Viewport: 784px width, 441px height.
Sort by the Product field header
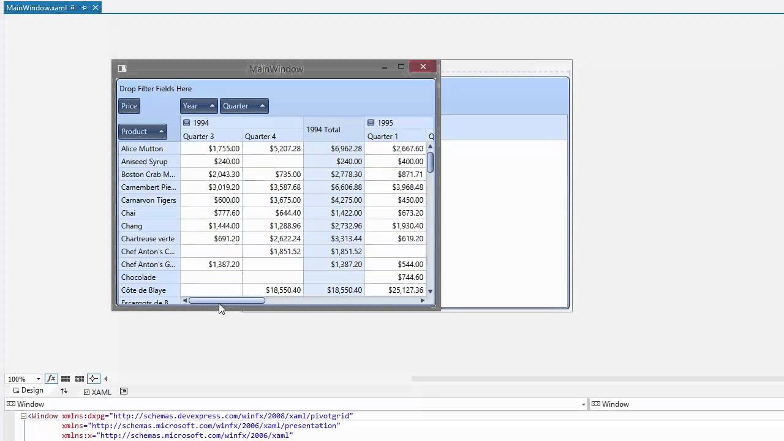pyautogui.click(x=143, y=132)
